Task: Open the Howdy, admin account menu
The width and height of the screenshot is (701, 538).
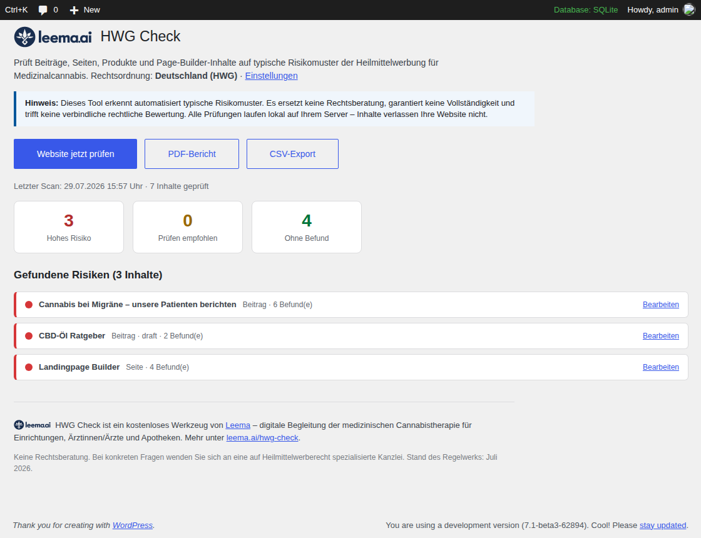Action: 661,10
